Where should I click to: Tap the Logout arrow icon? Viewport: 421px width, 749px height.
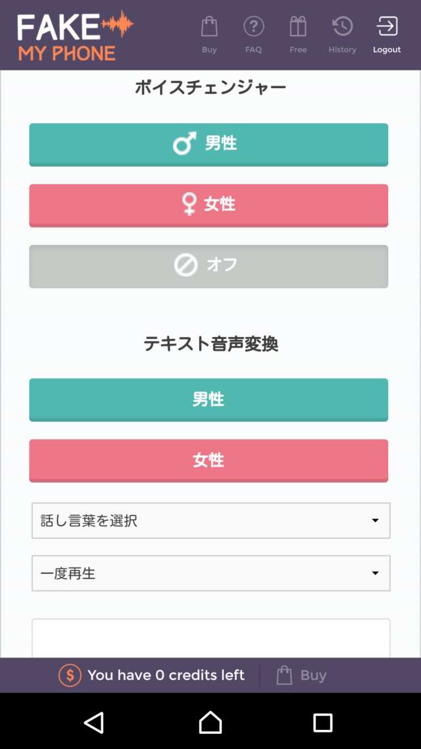[x=387, y=28]
